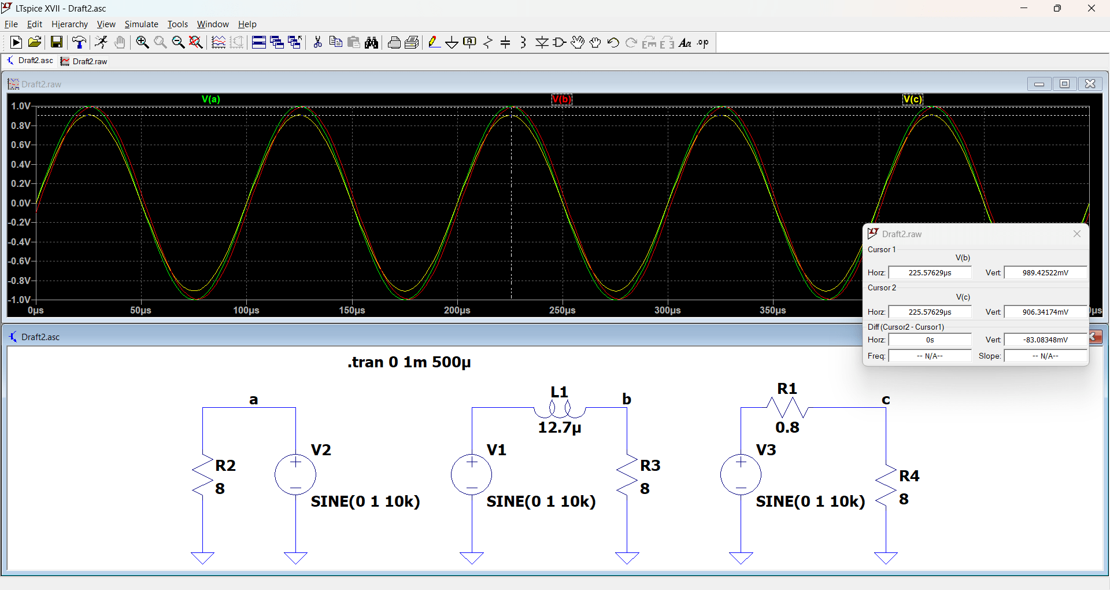Select the Draw Wire pencil tool
This screenshot has width=1110, height=590.
[434, 42]
